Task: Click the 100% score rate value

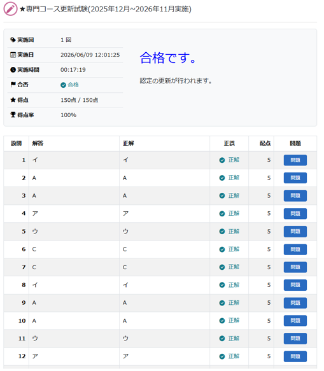Action: pyautogui.click(x=68, y=115)
